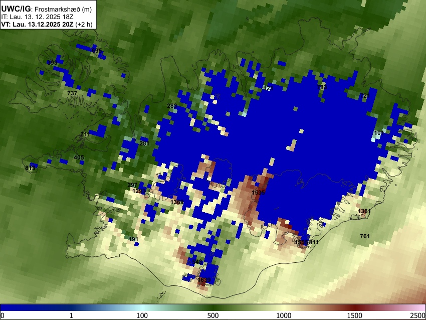
Task: Click the legend tick label 1
Action: tap(71, 315)
